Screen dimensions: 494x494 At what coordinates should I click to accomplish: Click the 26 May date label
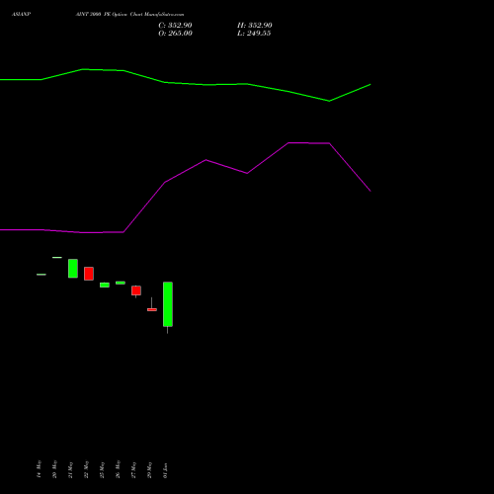(x=118, y=469)
